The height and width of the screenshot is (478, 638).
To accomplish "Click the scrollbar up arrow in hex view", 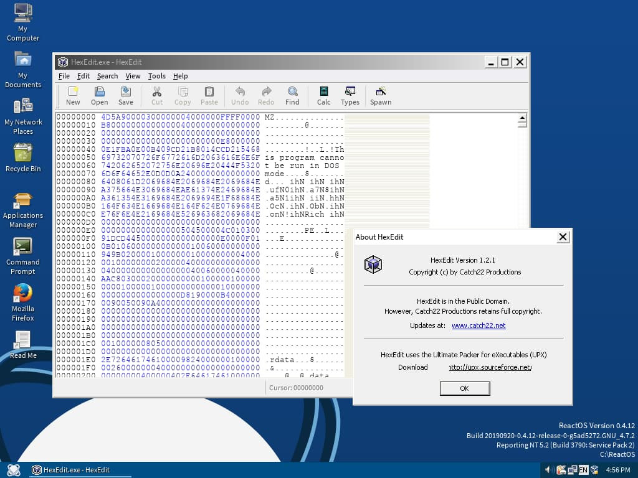I will 522,118.
